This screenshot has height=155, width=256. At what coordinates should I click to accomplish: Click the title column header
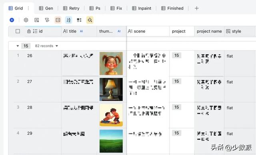(x=79, y=31)
